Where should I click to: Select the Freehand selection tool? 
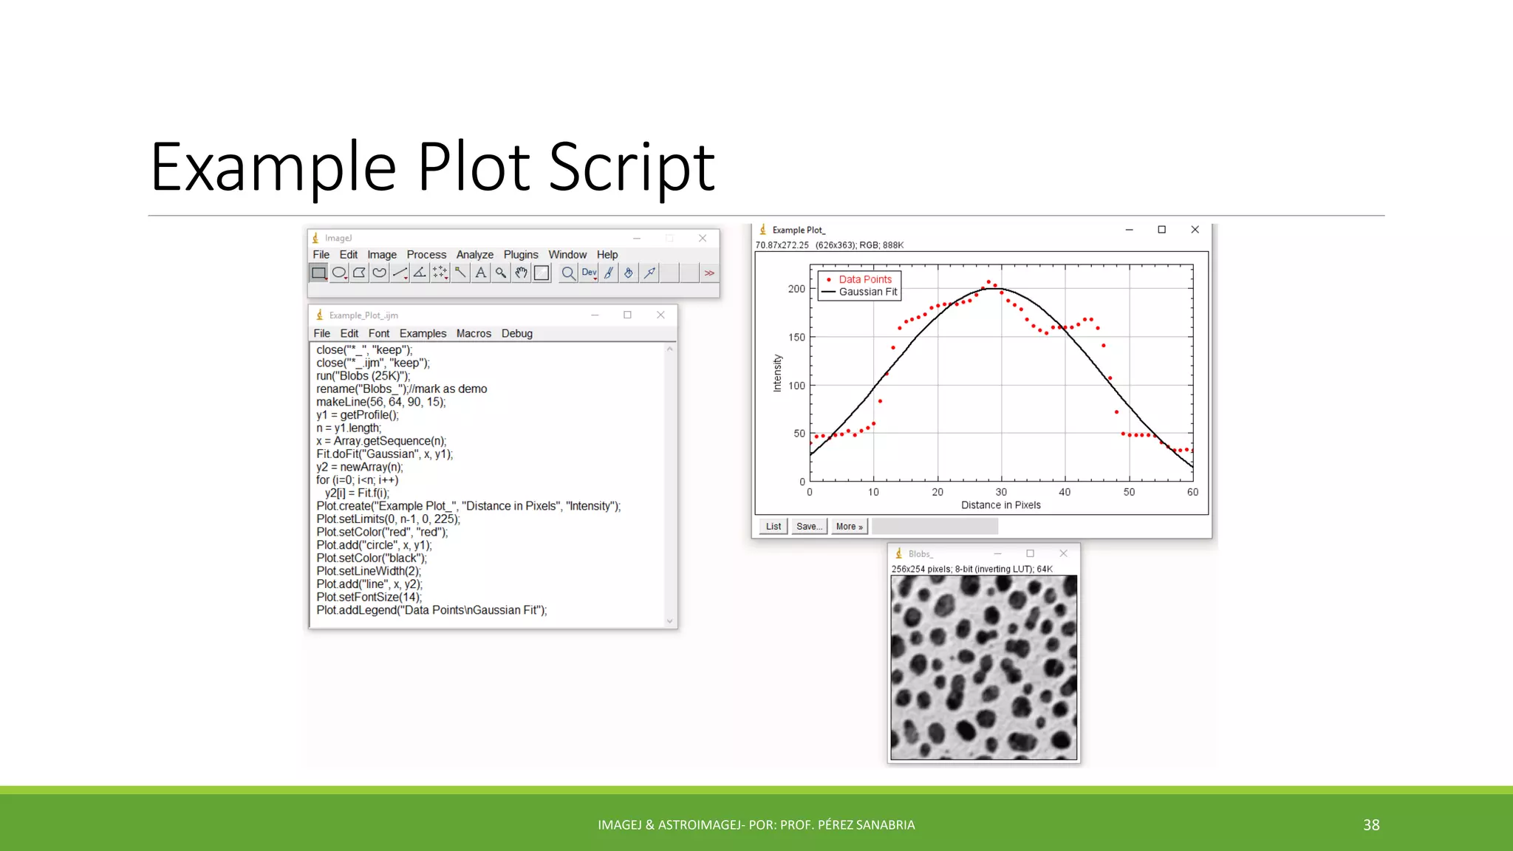[380, 273]
